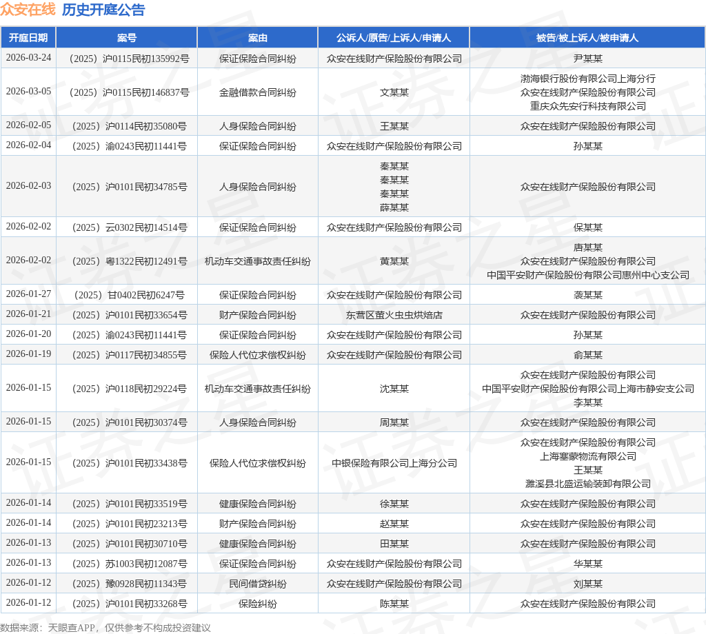
Task: Click defendant 尹某某
Action: tap(587, 59)
